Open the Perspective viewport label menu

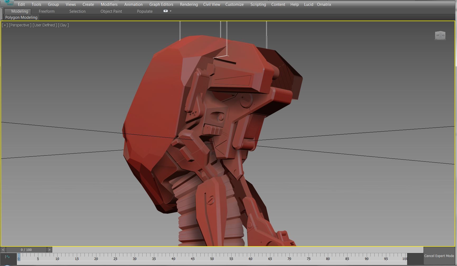(x=20, y=25)
